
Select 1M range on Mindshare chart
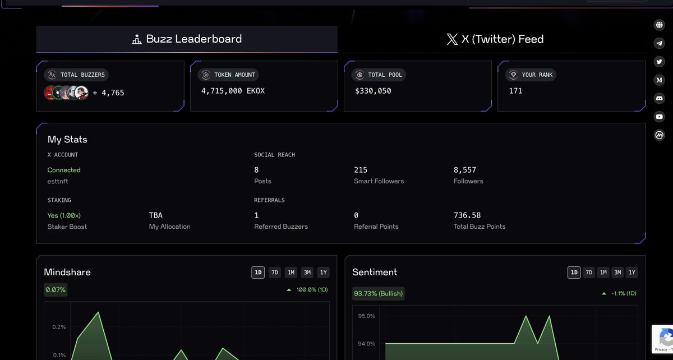pyautogui.click(x=291, y=273)
